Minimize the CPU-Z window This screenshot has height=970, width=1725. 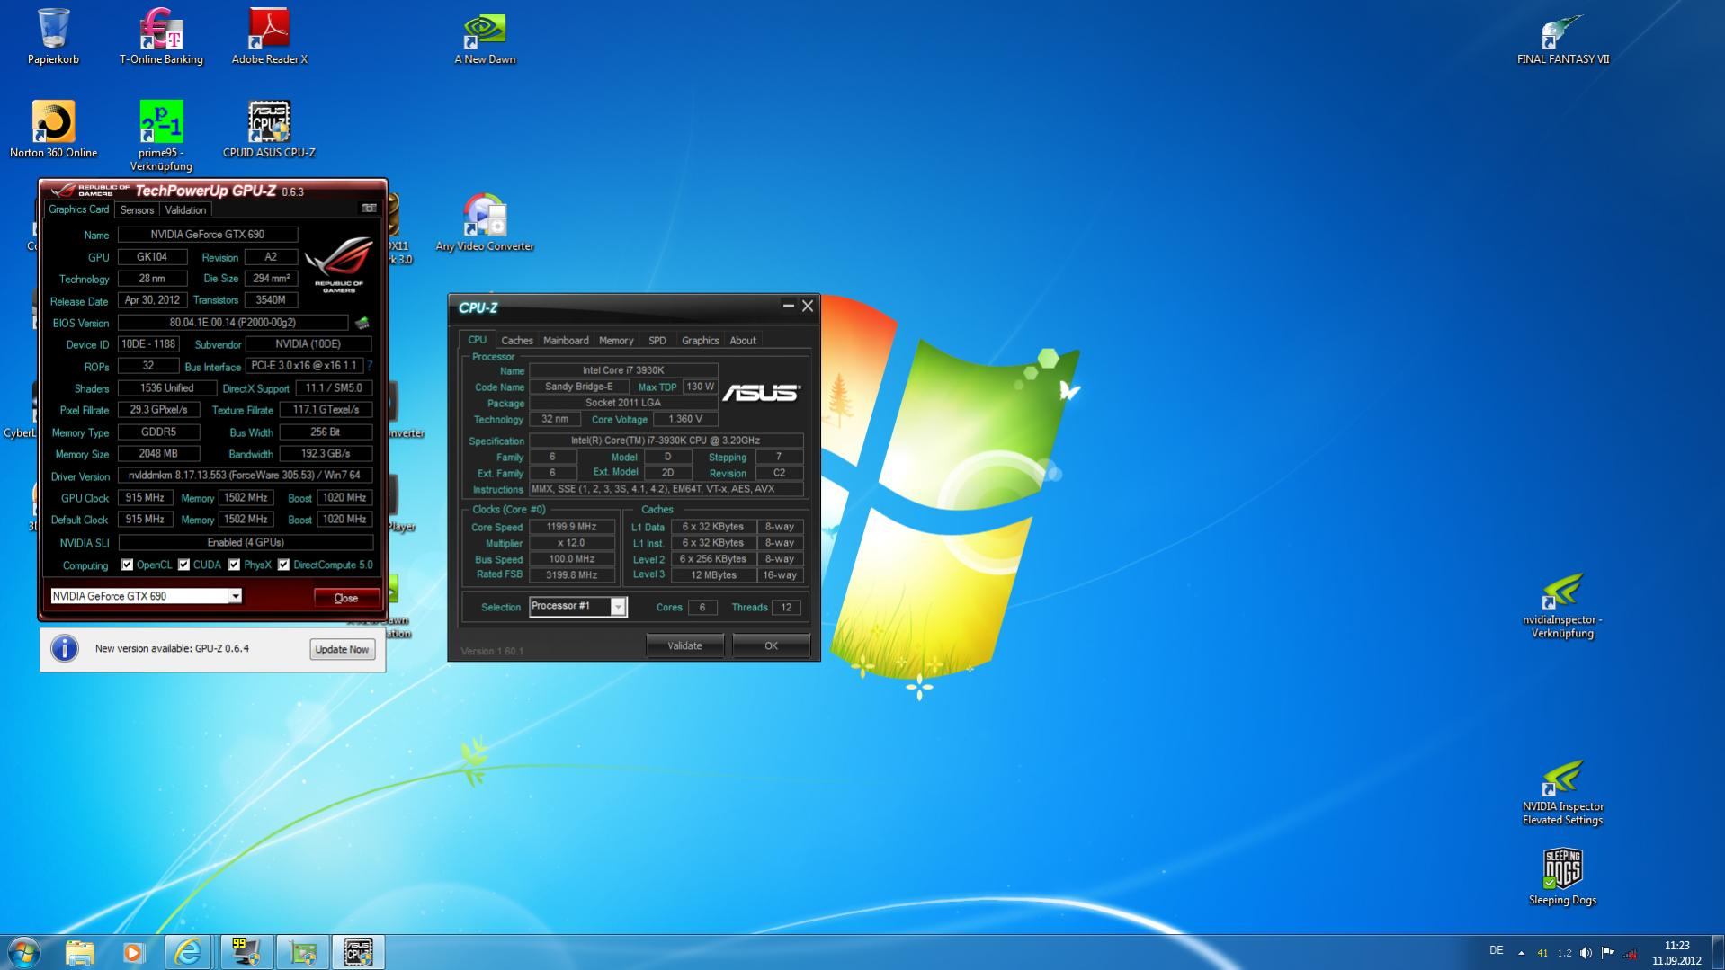[788, 307]
